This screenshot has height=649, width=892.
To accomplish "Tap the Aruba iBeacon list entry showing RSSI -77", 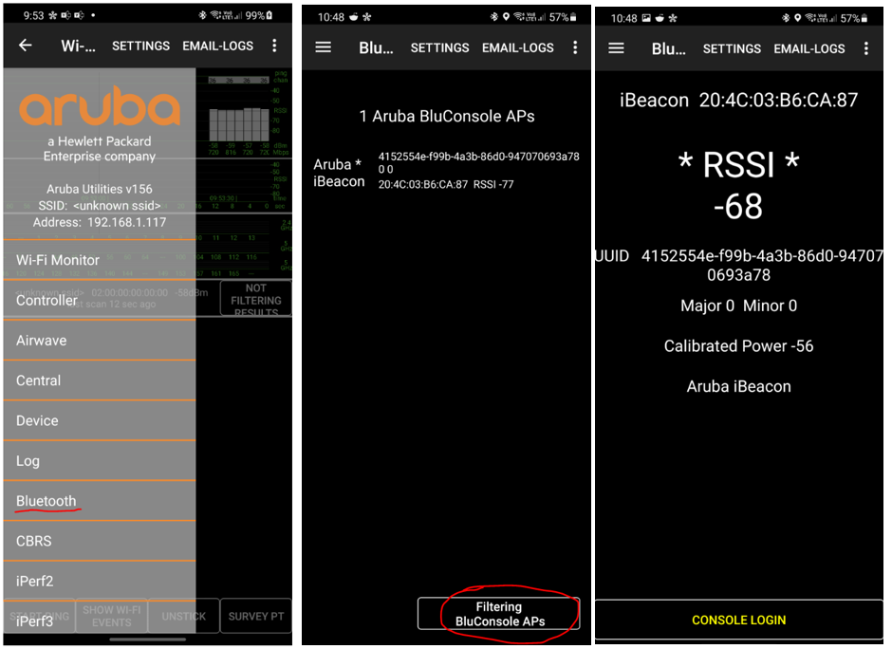I will pyautogui.click(x=446, y=169).
